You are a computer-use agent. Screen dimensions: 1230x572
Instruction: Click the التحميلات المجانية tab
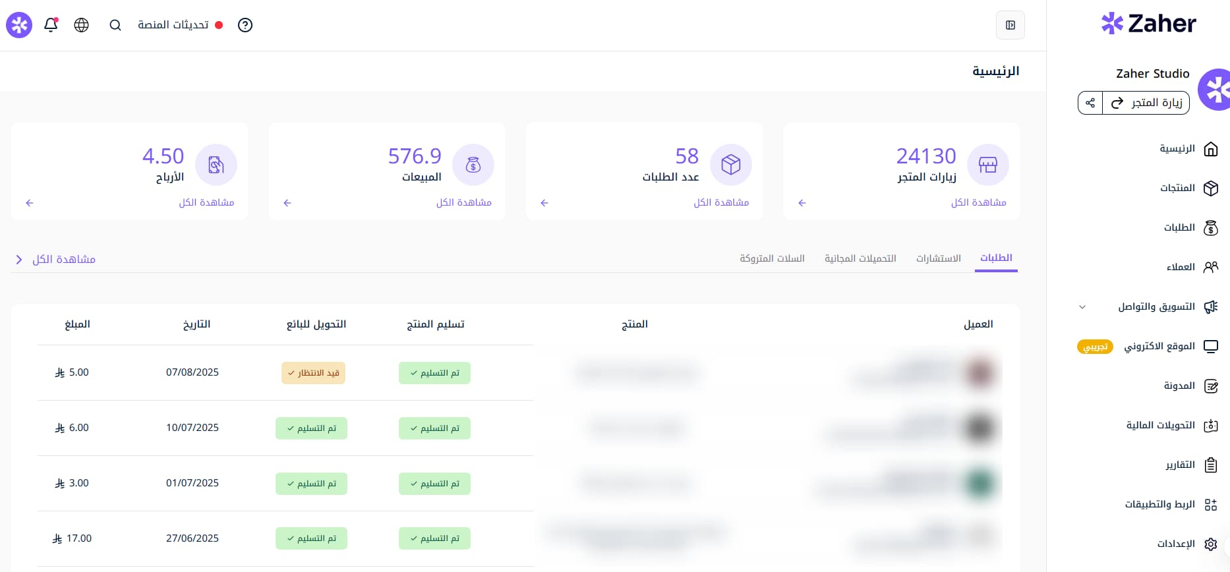click(x=860, y=258)
